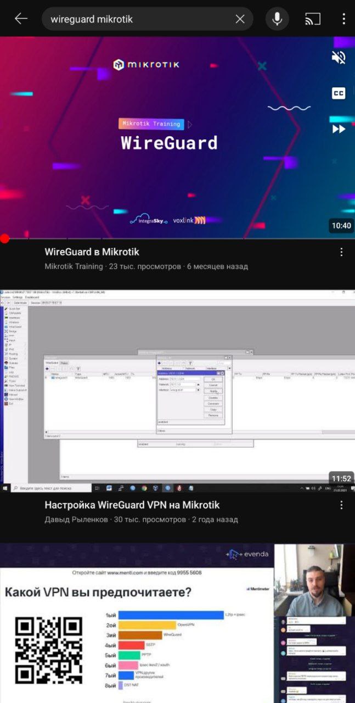The height and width of the screenshot is (703, 355).
Task: Tap the search field containing wireguard mikrotik
Action: pyautogui.click(x=148, y=19)
